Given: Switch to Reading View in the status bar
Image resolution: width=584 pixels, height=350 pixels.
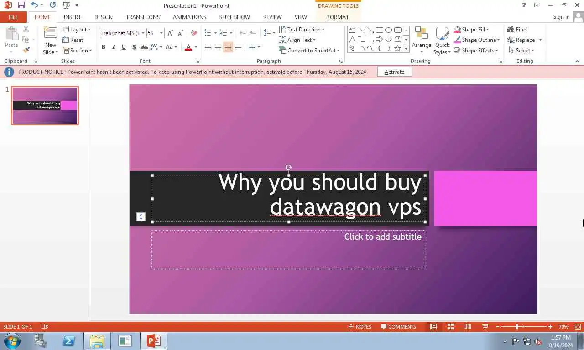Looking at the screenshot, I should coord(468,327).
